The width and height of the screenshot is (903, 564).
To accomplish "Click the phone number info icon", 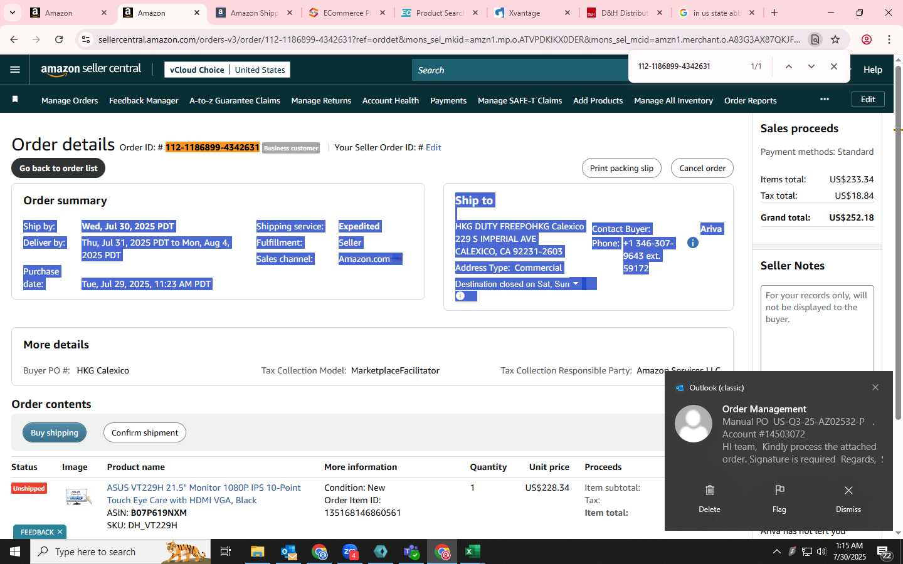I will point(692,243).
